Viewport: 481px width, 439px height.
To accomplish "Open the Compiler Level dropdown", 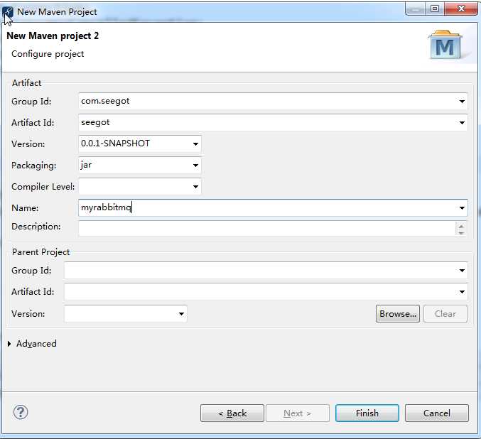I will pyautogui.click(x=195, y=187).
